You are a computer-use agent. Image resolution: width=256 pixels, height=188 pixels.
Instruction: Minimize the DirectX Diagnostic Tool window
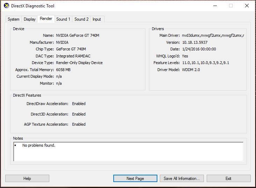[x=215, y=6]
